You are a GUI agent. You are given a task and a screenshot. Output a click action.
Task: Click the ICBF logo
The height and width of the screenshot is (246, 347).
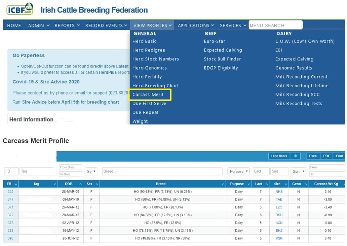coord(20,9)
